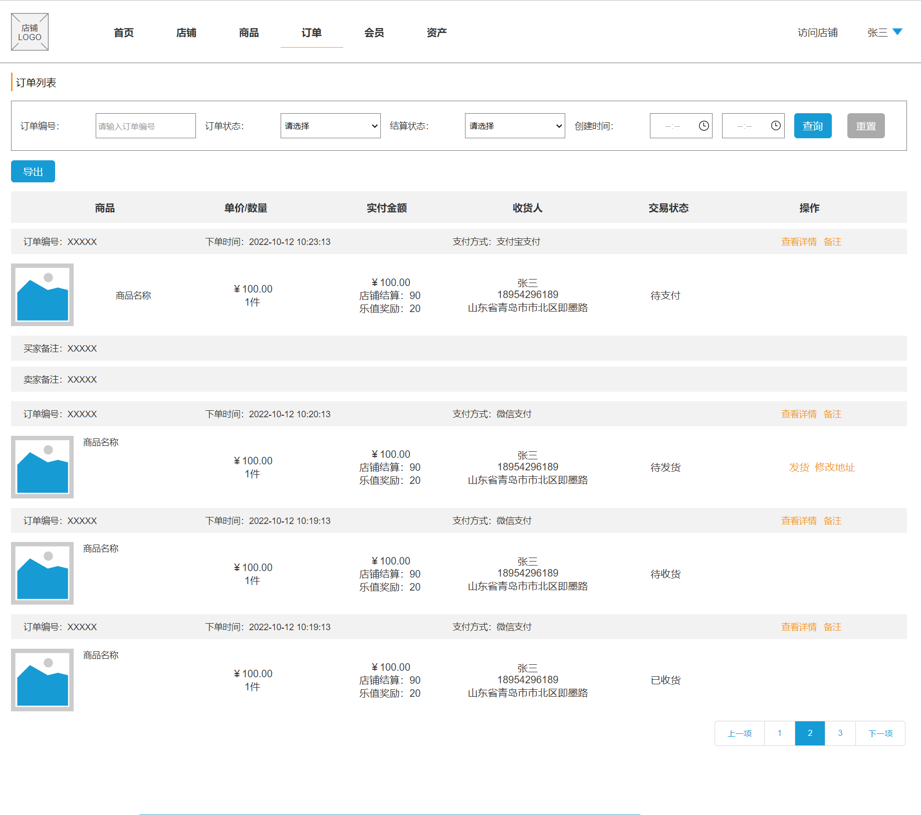Select the 订单 menu tab
The width and height of the screenshot is (921, 815).
[312, 33]
